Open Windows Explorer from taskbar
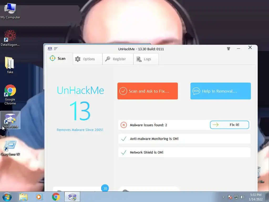Viewport: 269px width, 202px height. click(23, 197)
